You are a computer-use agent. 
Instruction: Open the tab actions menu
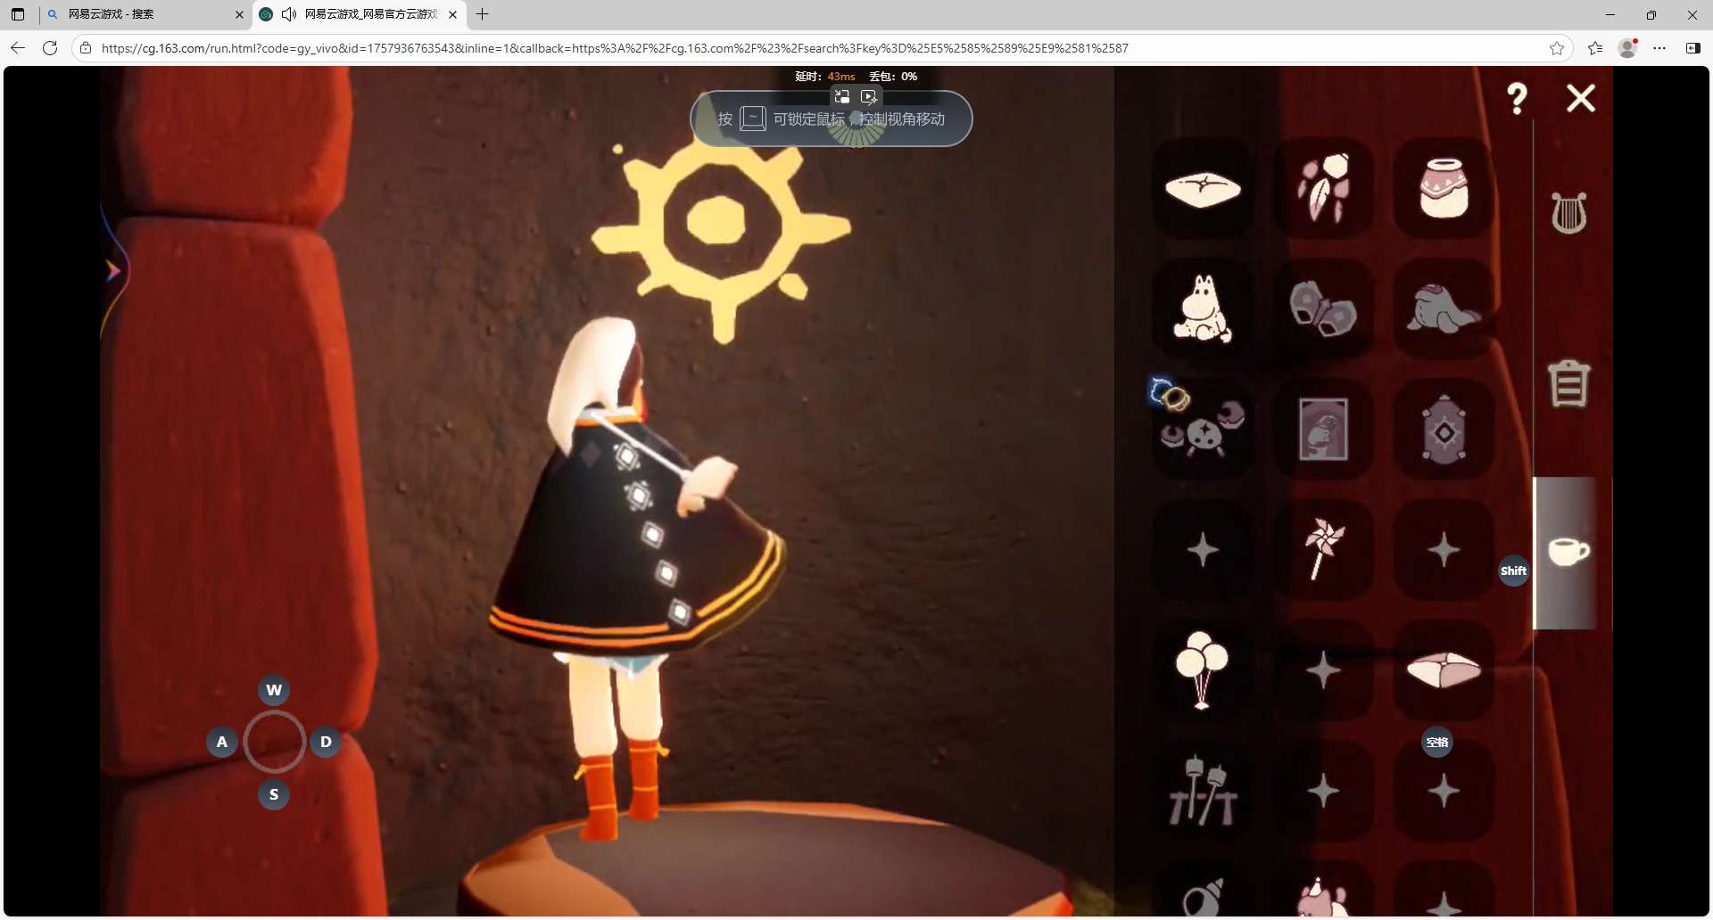[18, 14]
